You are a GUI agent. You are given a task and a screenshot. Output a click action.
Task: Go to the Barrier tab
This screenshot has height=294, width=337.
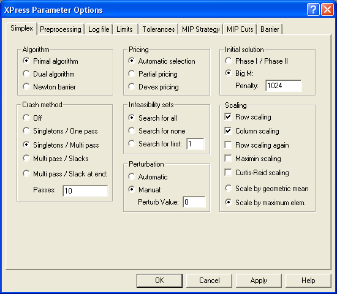[270, 29]
